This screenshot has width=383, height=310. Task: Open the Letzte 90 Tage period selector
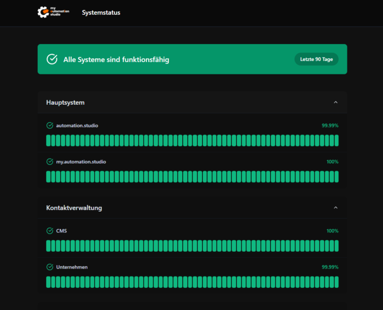pos(317,60)
